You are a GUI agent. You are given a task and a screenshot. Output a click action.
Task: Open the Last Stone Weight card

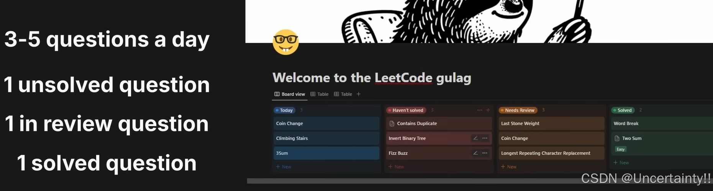point(551,123)
